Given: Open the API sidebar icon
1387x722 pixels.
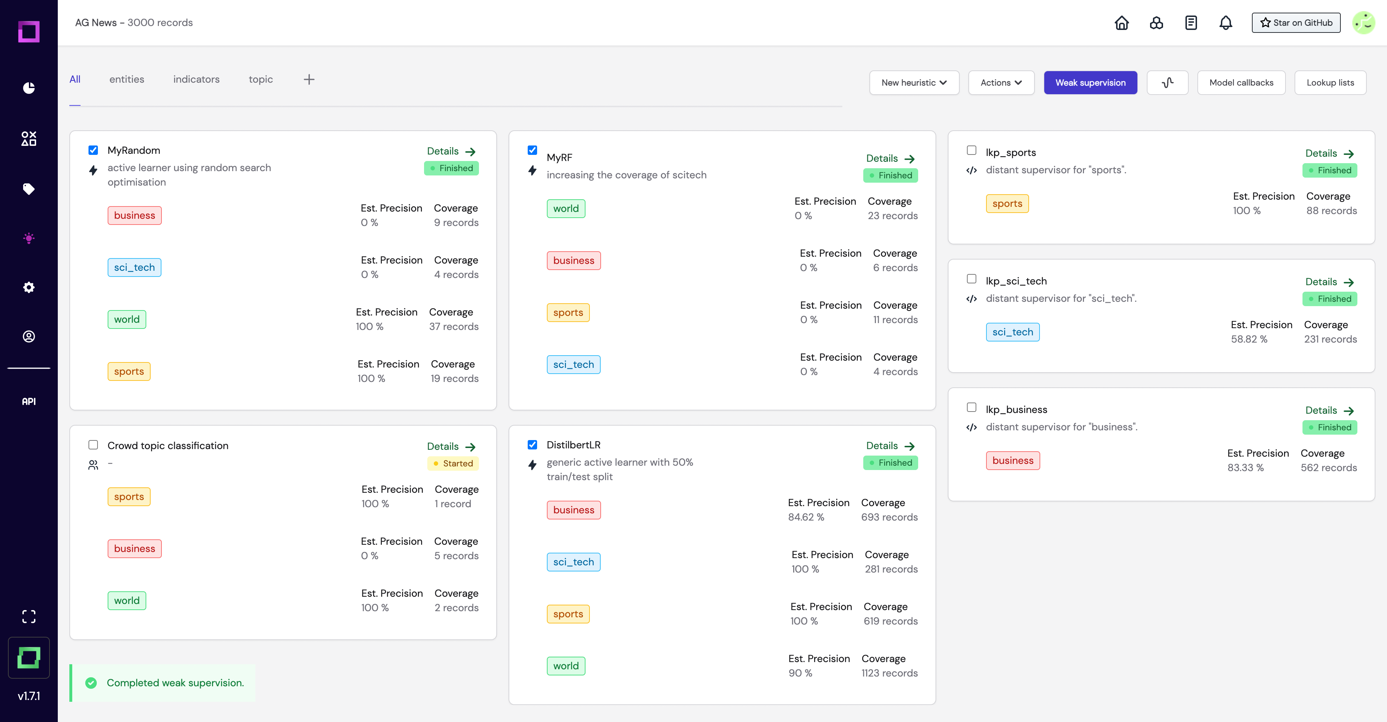Looking at the screenshot, I should (29, 401).
